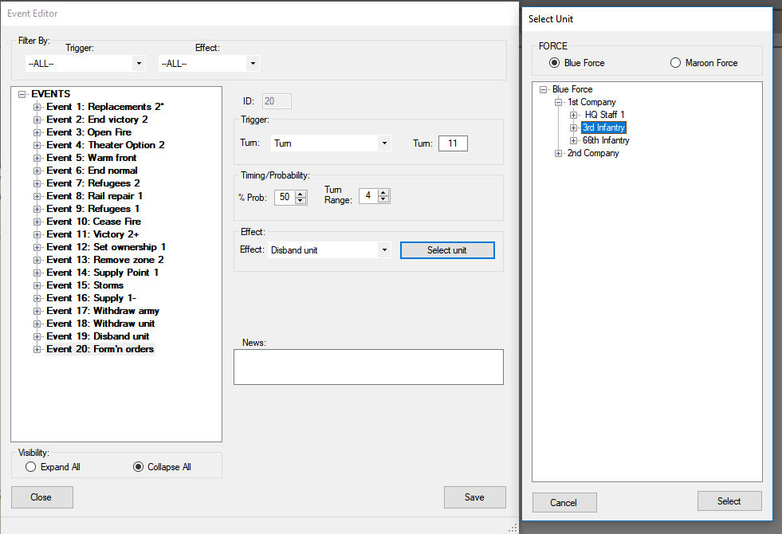This screenshot has width=782, height=534.
Task: Open the Effect filter dropdown
Action: point(253,64)
